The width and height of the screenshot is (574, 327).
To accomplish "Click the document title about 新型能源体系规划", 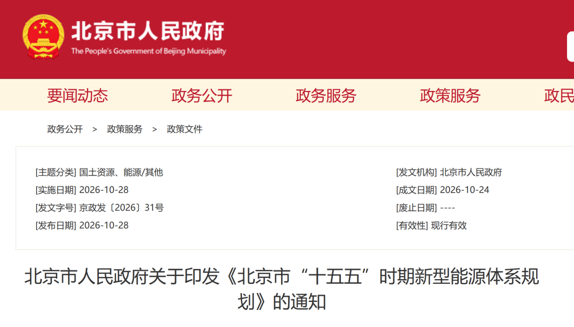I will [x=282, y=289].
